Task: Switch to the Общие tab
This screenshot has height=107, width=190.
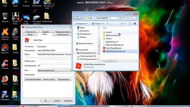Action: coord(30,34)
